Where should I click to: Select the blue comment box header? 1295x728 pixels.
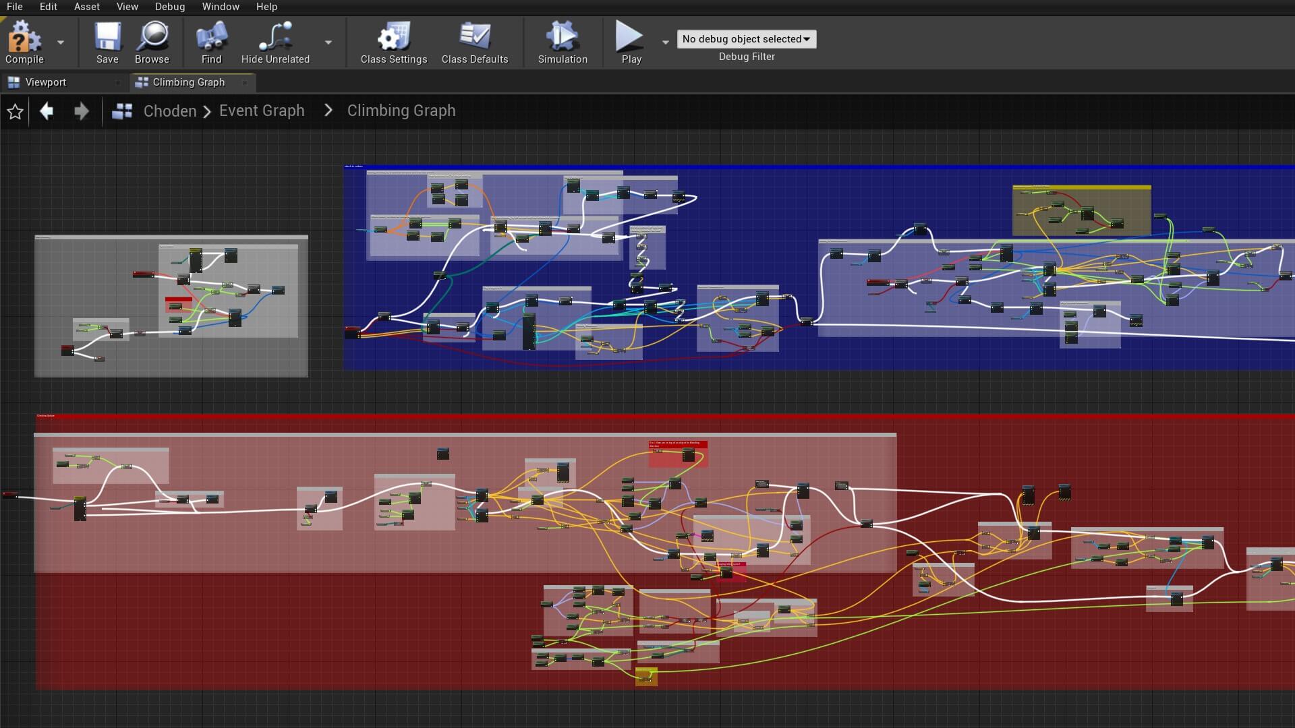819,166
